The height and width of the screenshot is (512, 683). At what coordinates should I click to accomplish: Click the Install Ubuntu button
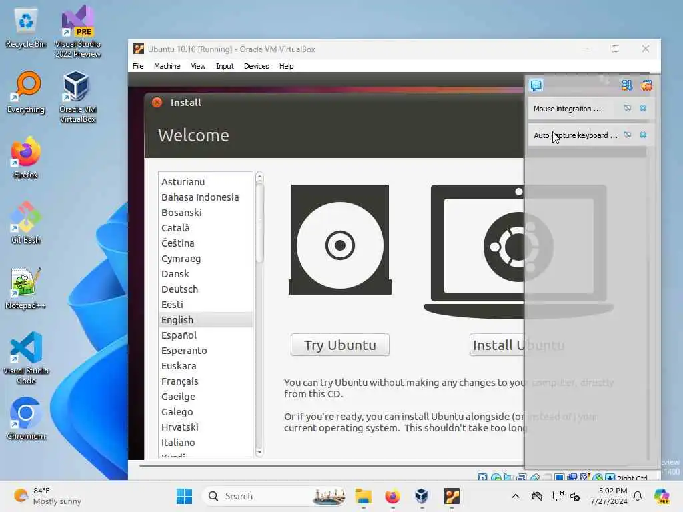tap(518, 345)
